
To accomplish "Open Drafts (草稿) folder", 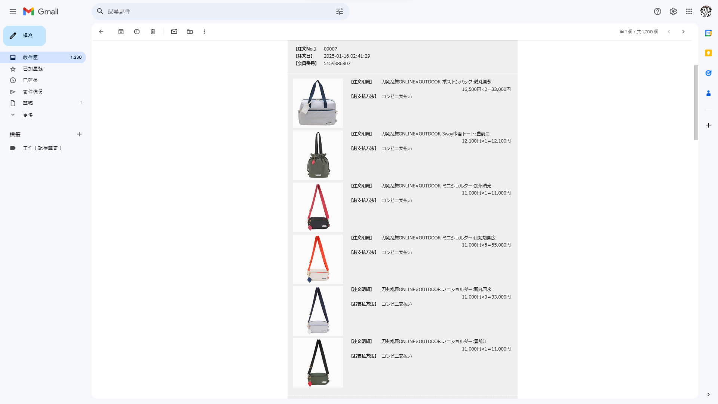I will (43, 103).
